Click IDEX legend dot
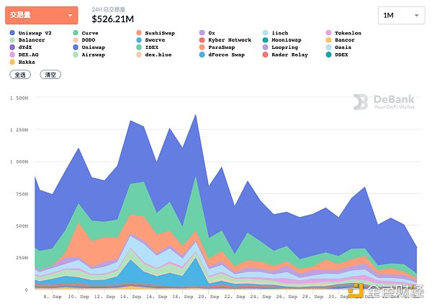This screenshot has height=306, width=432. tap(139, 47)
